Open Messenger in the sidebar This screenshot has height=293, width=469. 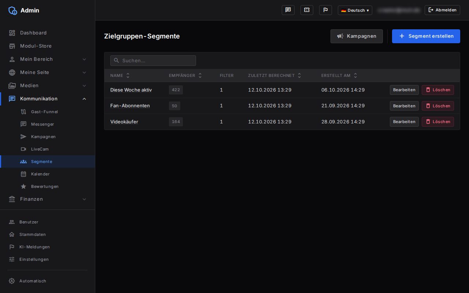47,124
